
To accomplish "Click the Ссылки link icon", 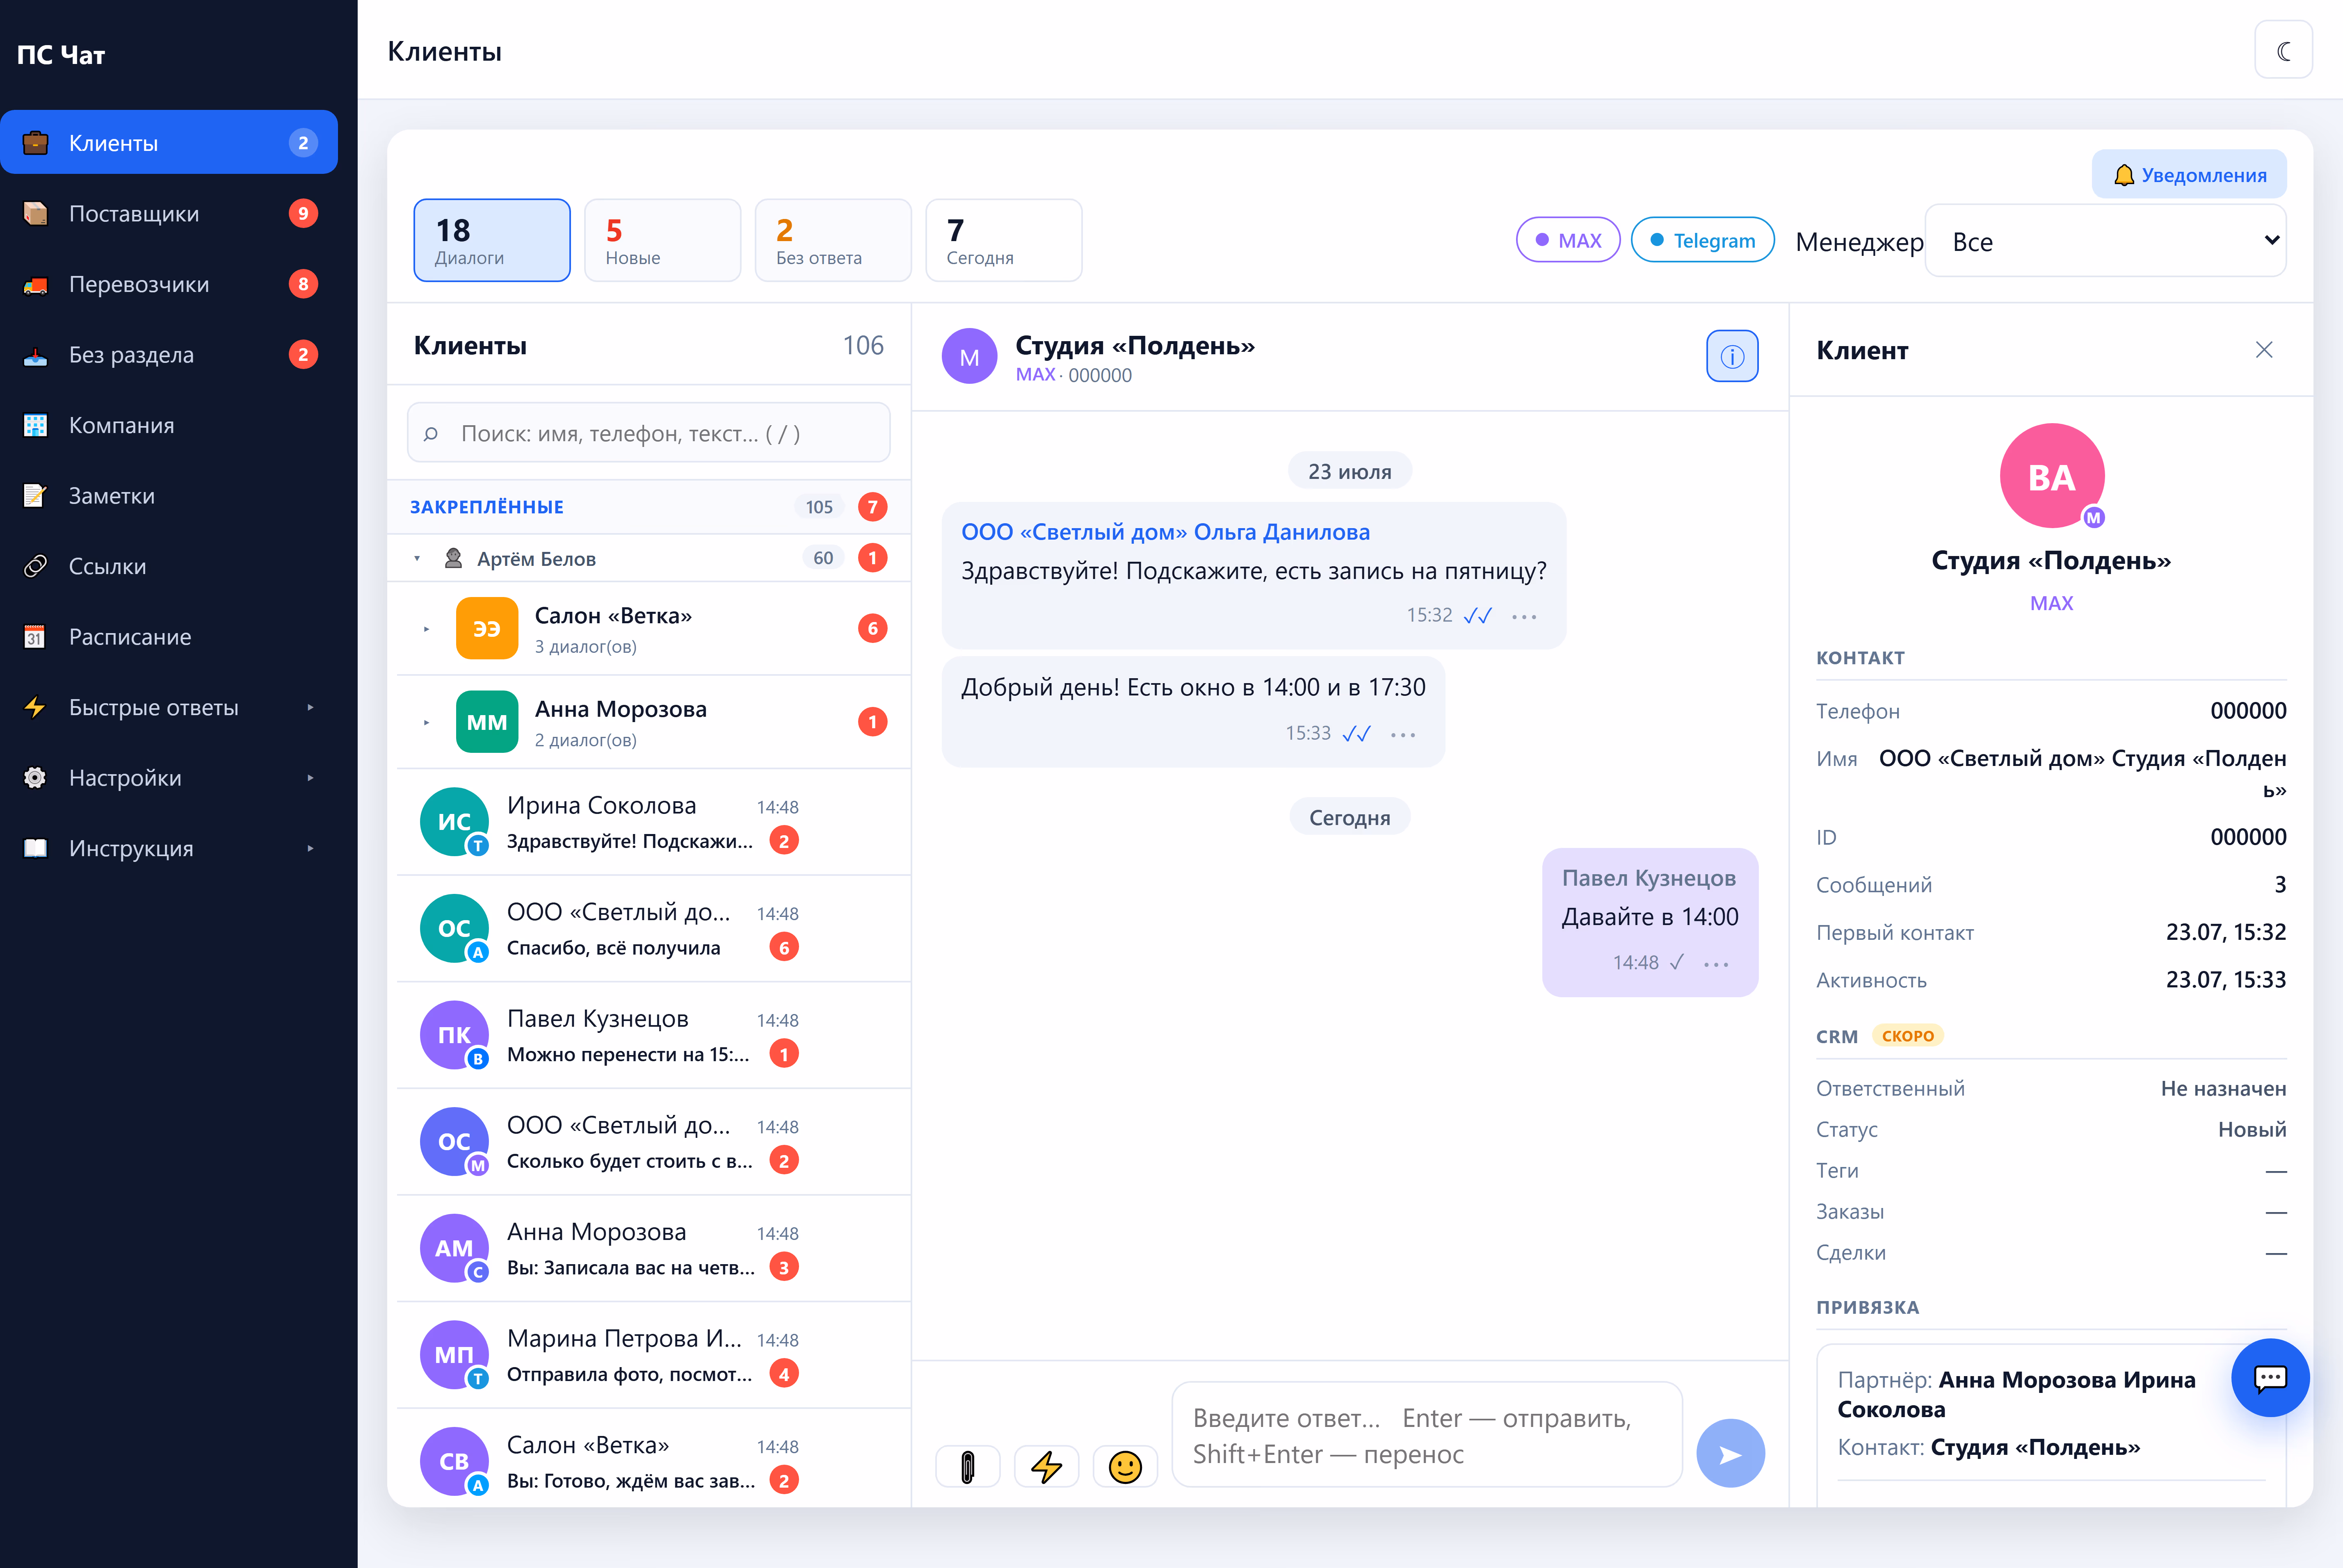I will click(x=35, y=566).
